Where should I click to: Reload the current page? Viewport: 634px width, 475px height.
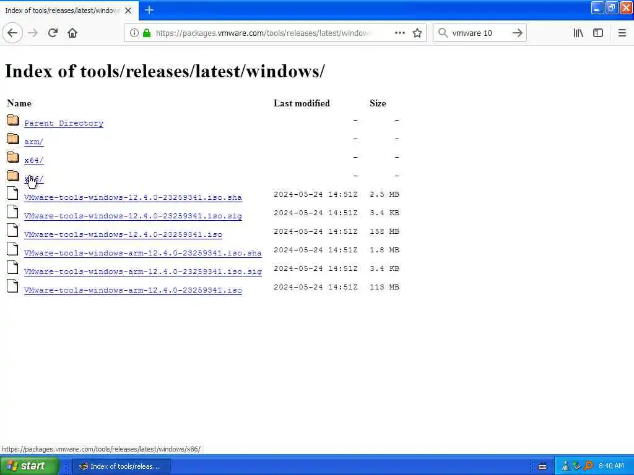tap(53, 33)
